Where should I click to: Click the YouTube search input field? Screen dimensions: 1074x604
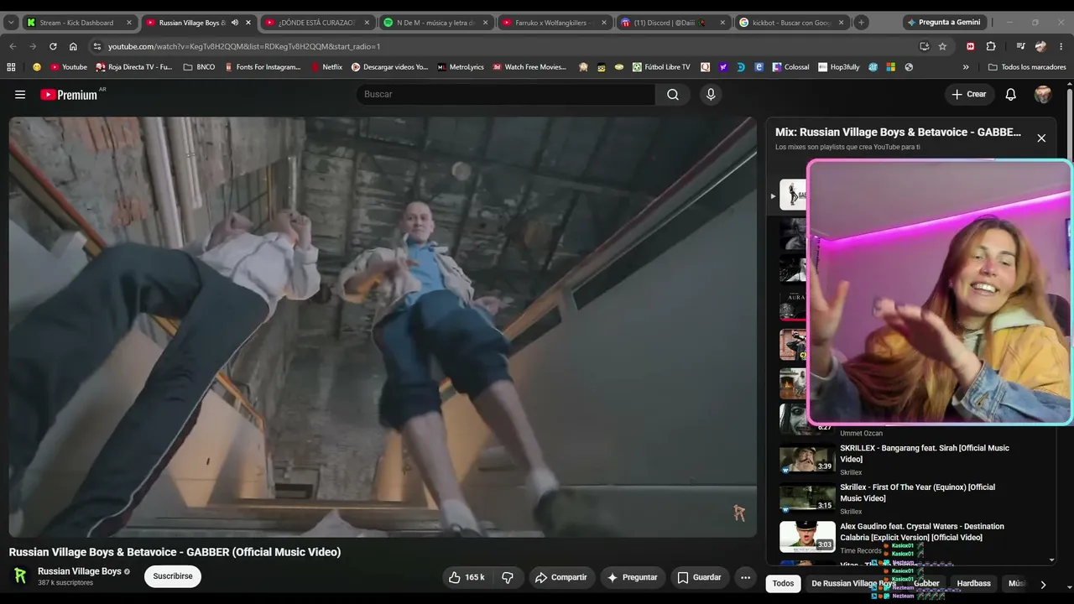coord(506,95)
